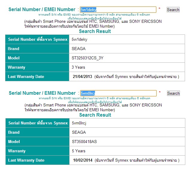
Task: Click the "5 Years" warranty value
Action: 78,151
